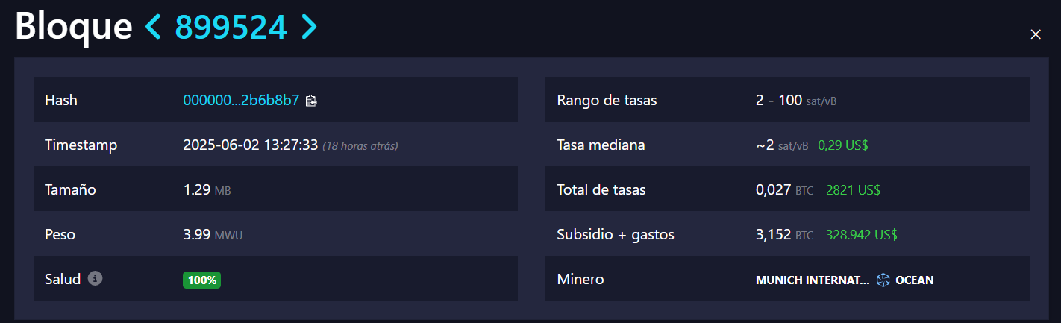This screenshot has width=1061, height=323.
Task: Click the OCEAN pool name
Action: click(914, 280)
